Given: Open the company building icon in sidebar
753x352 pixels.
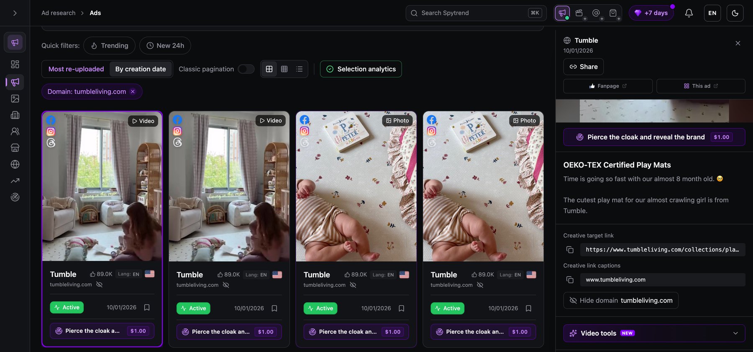Looking at the screenshot, I should pyautogui.click(x=15, y=115).
